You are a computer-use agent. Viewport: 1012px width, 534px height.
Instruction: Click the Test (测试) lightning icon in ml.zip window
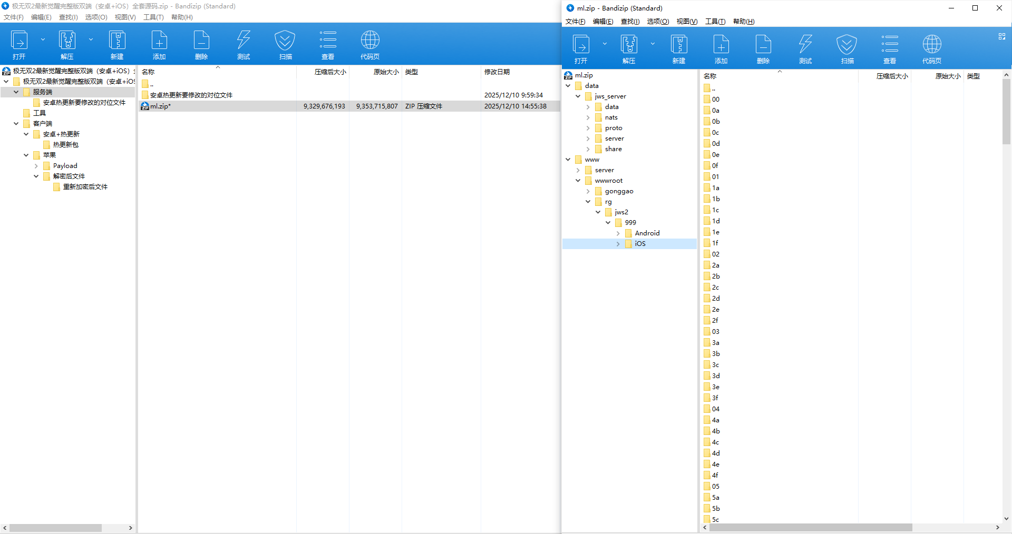tap(805, 45)
